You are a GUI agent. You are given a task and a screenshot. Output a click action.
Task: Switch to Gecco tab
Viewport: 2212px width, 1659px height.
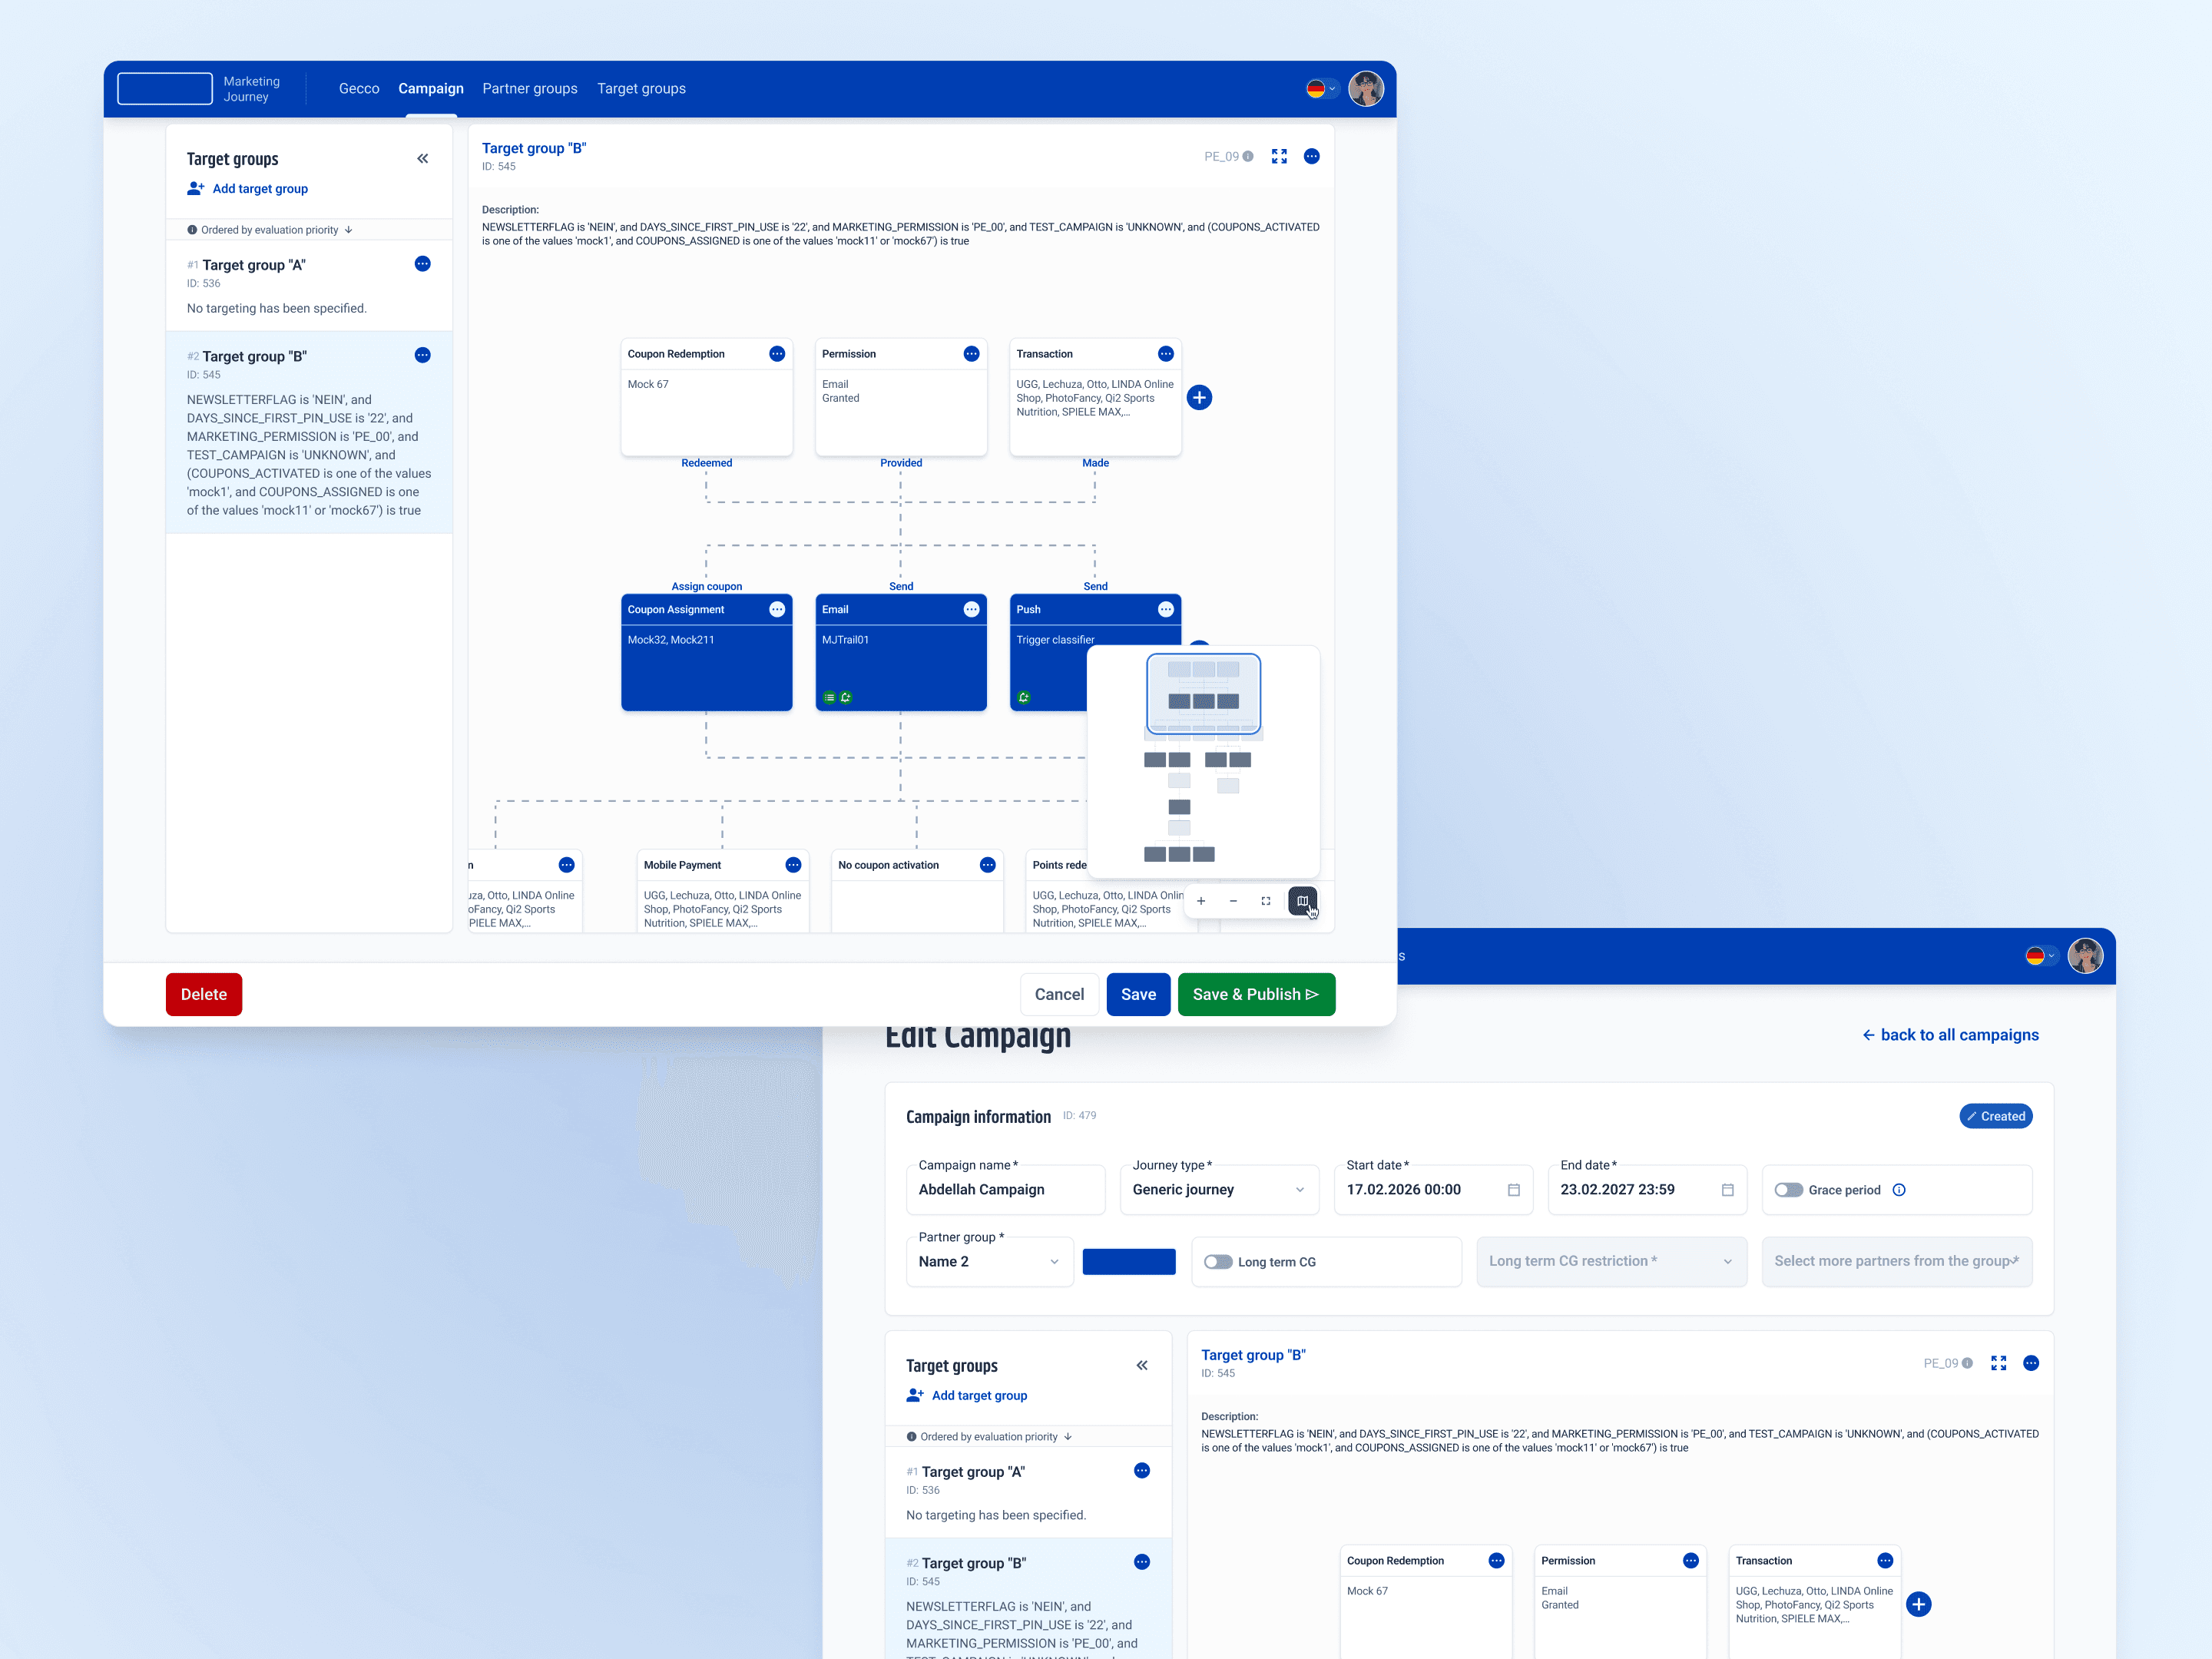pyautogui.click(x=359, y=88)
